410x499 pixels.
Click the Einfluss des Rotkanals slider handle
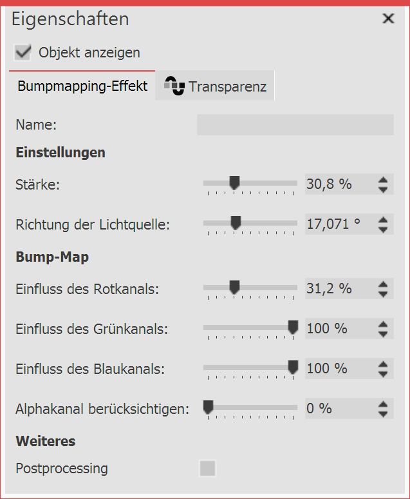click(234, 288)
